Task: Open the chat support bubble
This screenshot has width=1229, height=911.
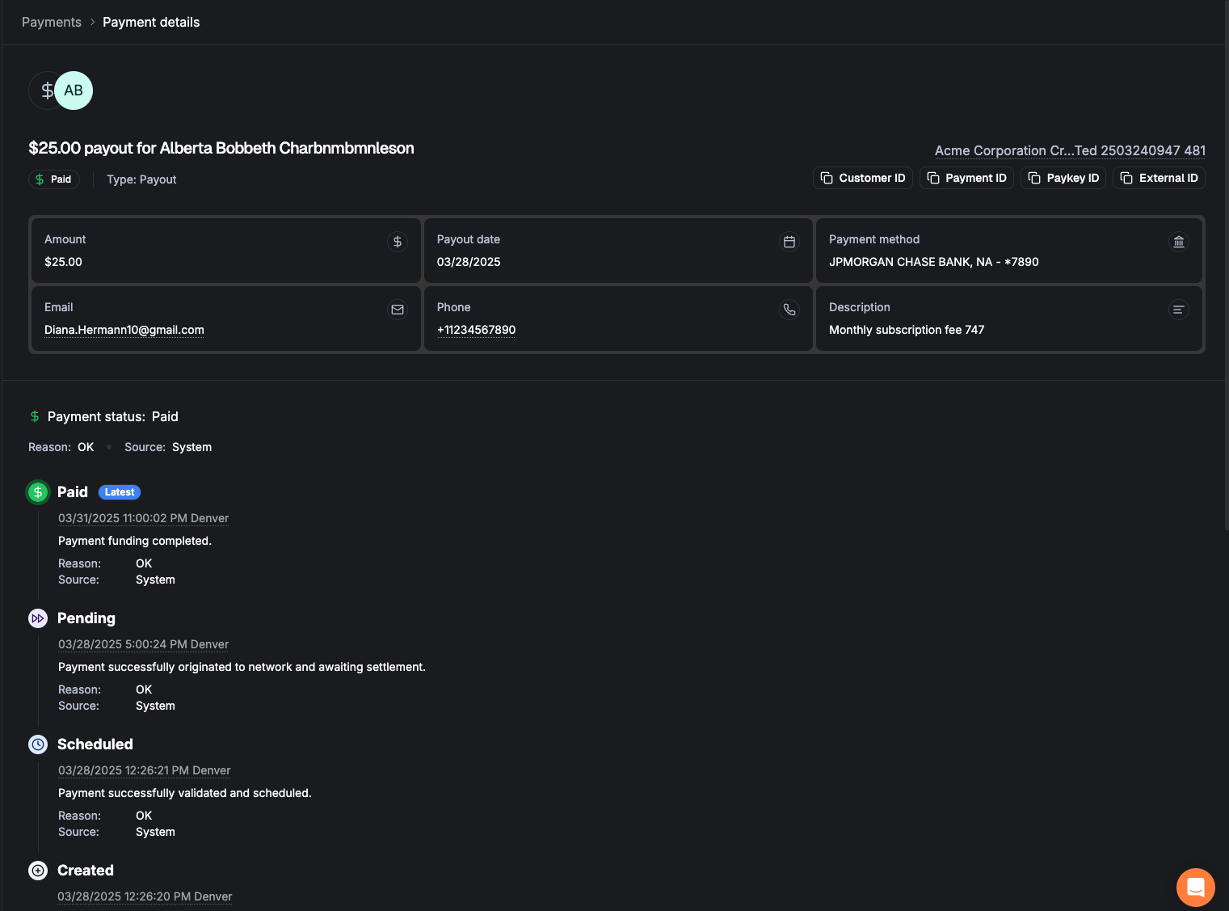Action: pos(1195,887)
